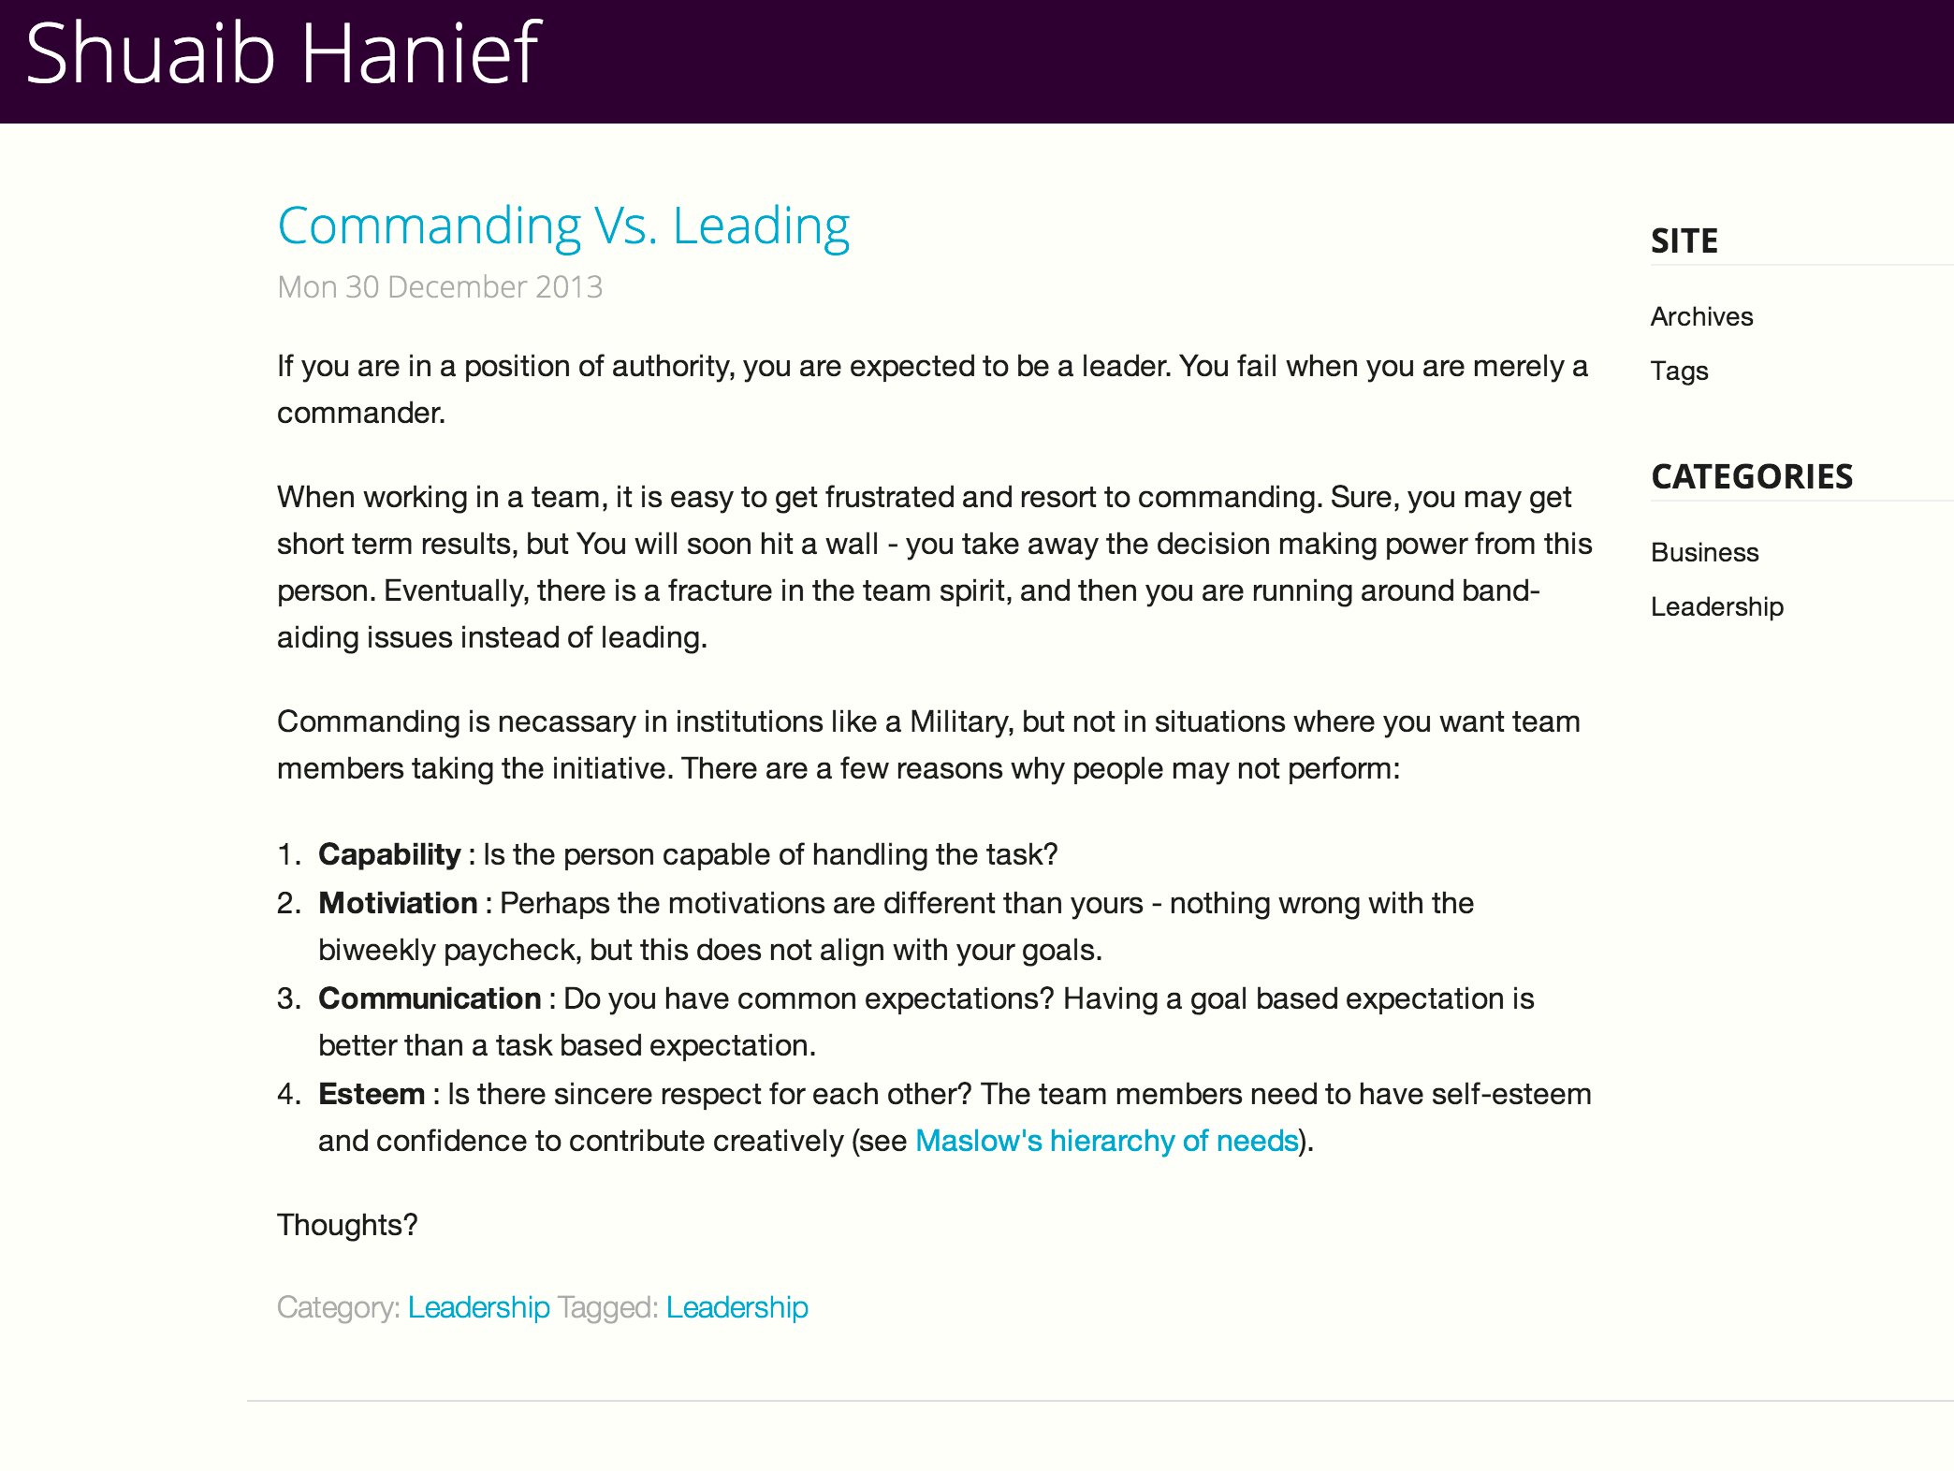Click the bold Communication list term
Image resolution: width=1954 pixels, height=1471 pixels.
pyautogui.click(x=430, y=998)
